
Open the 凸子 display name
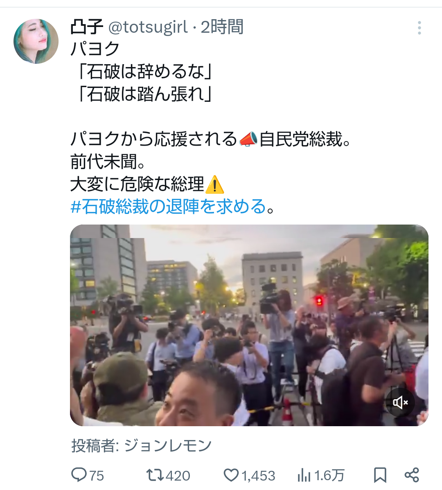click(x=87, y=27)
